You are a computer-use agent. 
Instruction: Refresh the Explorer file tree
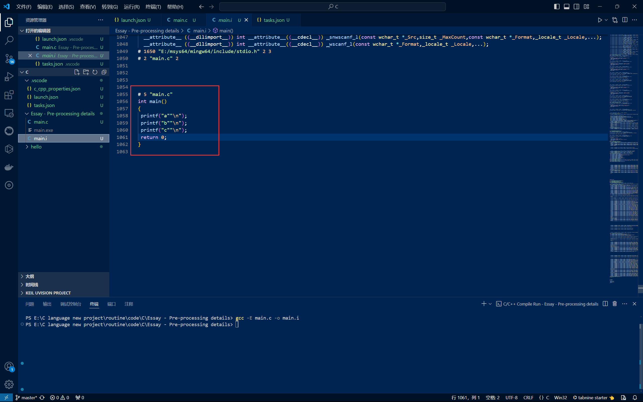point(95,72)
